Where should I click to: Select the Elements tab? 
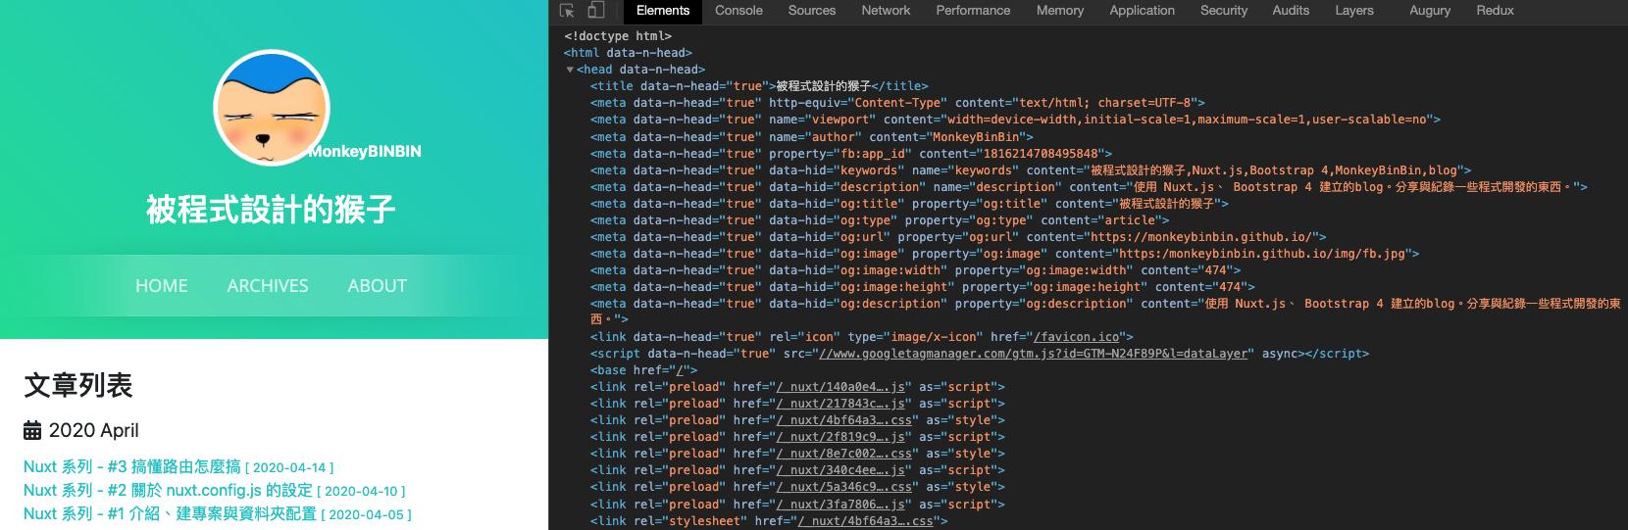[663, 11]
